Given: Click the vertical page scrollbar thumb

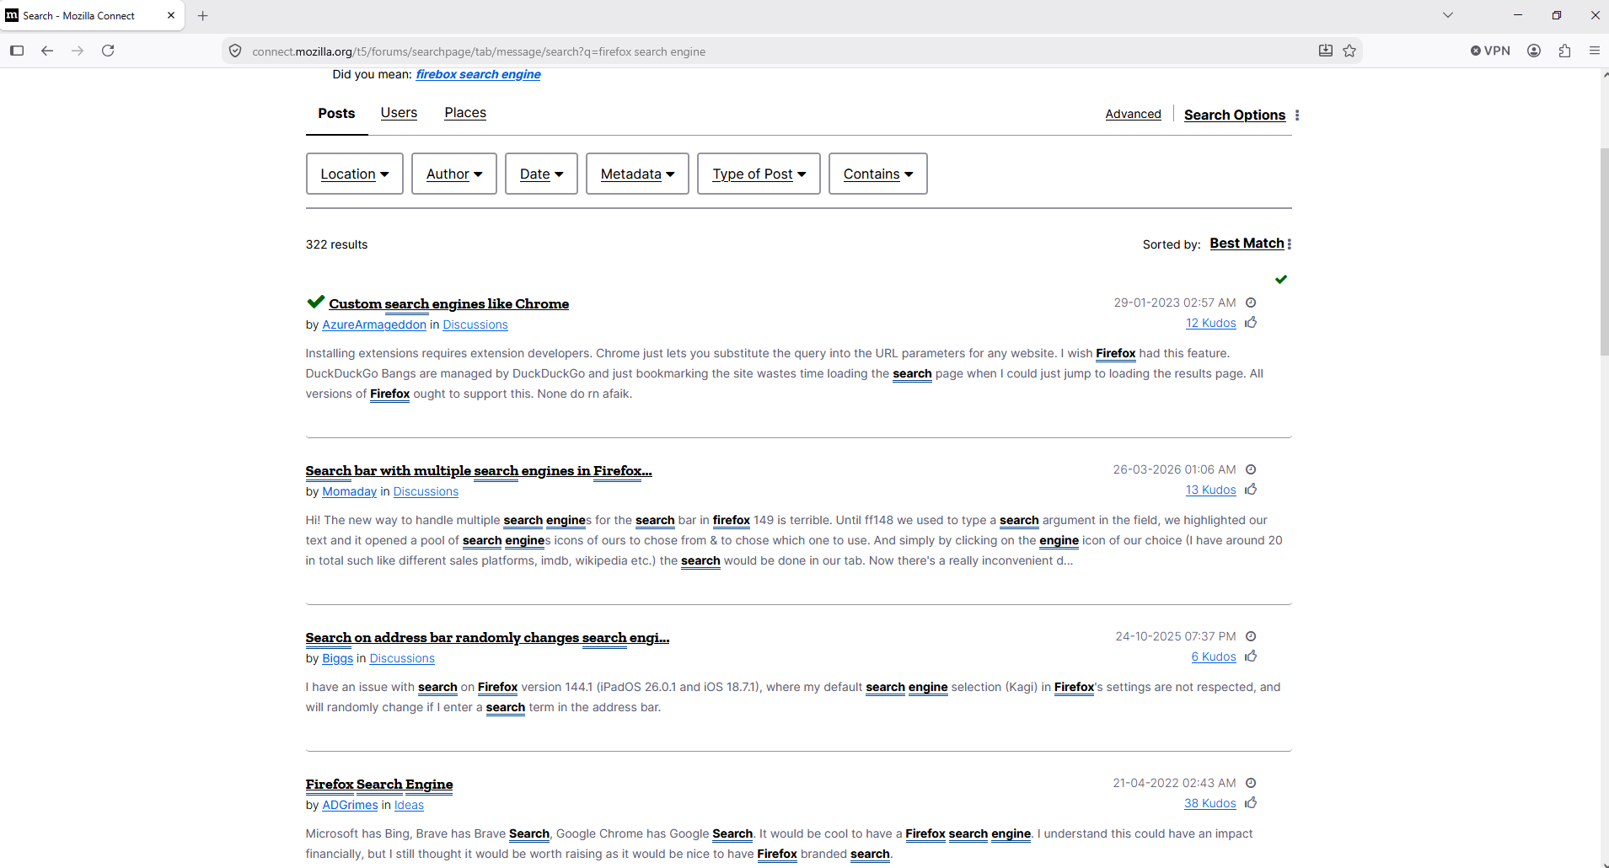Looking at the screenshot, I should 1604,251.
